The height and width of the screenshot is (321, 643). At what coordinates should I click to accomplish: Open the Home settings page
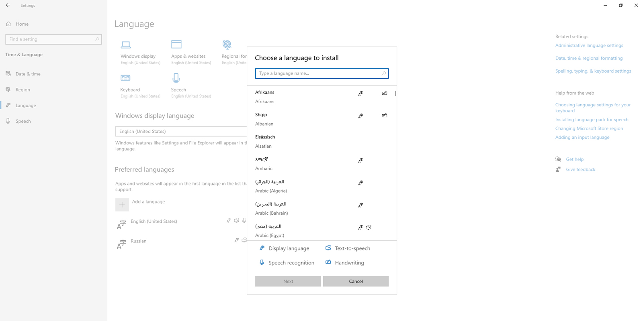pyautogui.click(x=22, y=24)
